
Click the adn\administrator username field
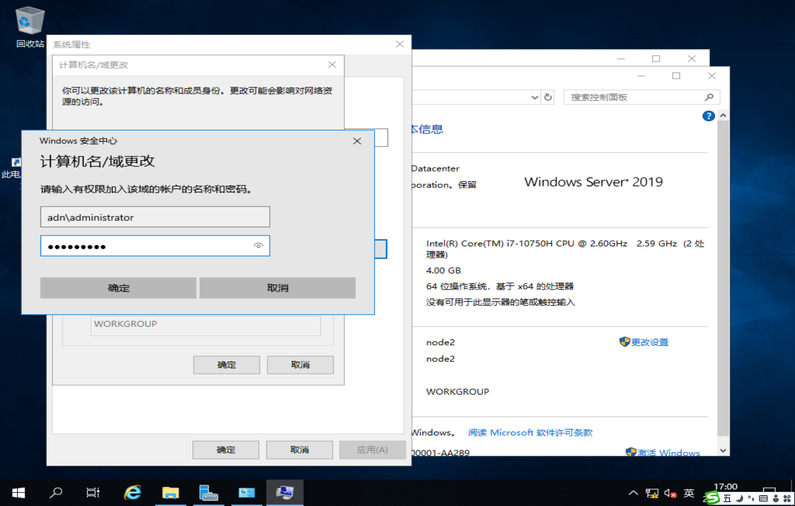(x=155, y=217)
